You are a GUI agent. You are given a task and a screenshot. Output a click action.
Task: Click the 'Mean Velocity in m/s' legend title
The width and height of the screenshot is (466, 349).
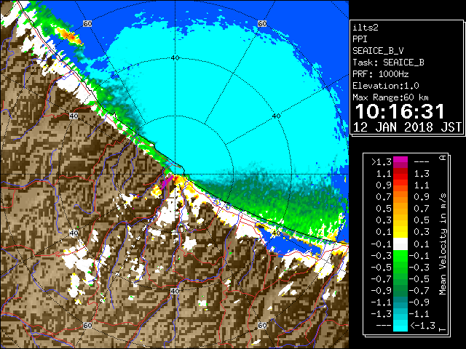pos(443,244)
